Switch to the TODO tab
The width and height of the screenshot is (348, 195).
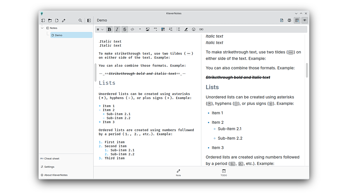click(x=224, y=172)
